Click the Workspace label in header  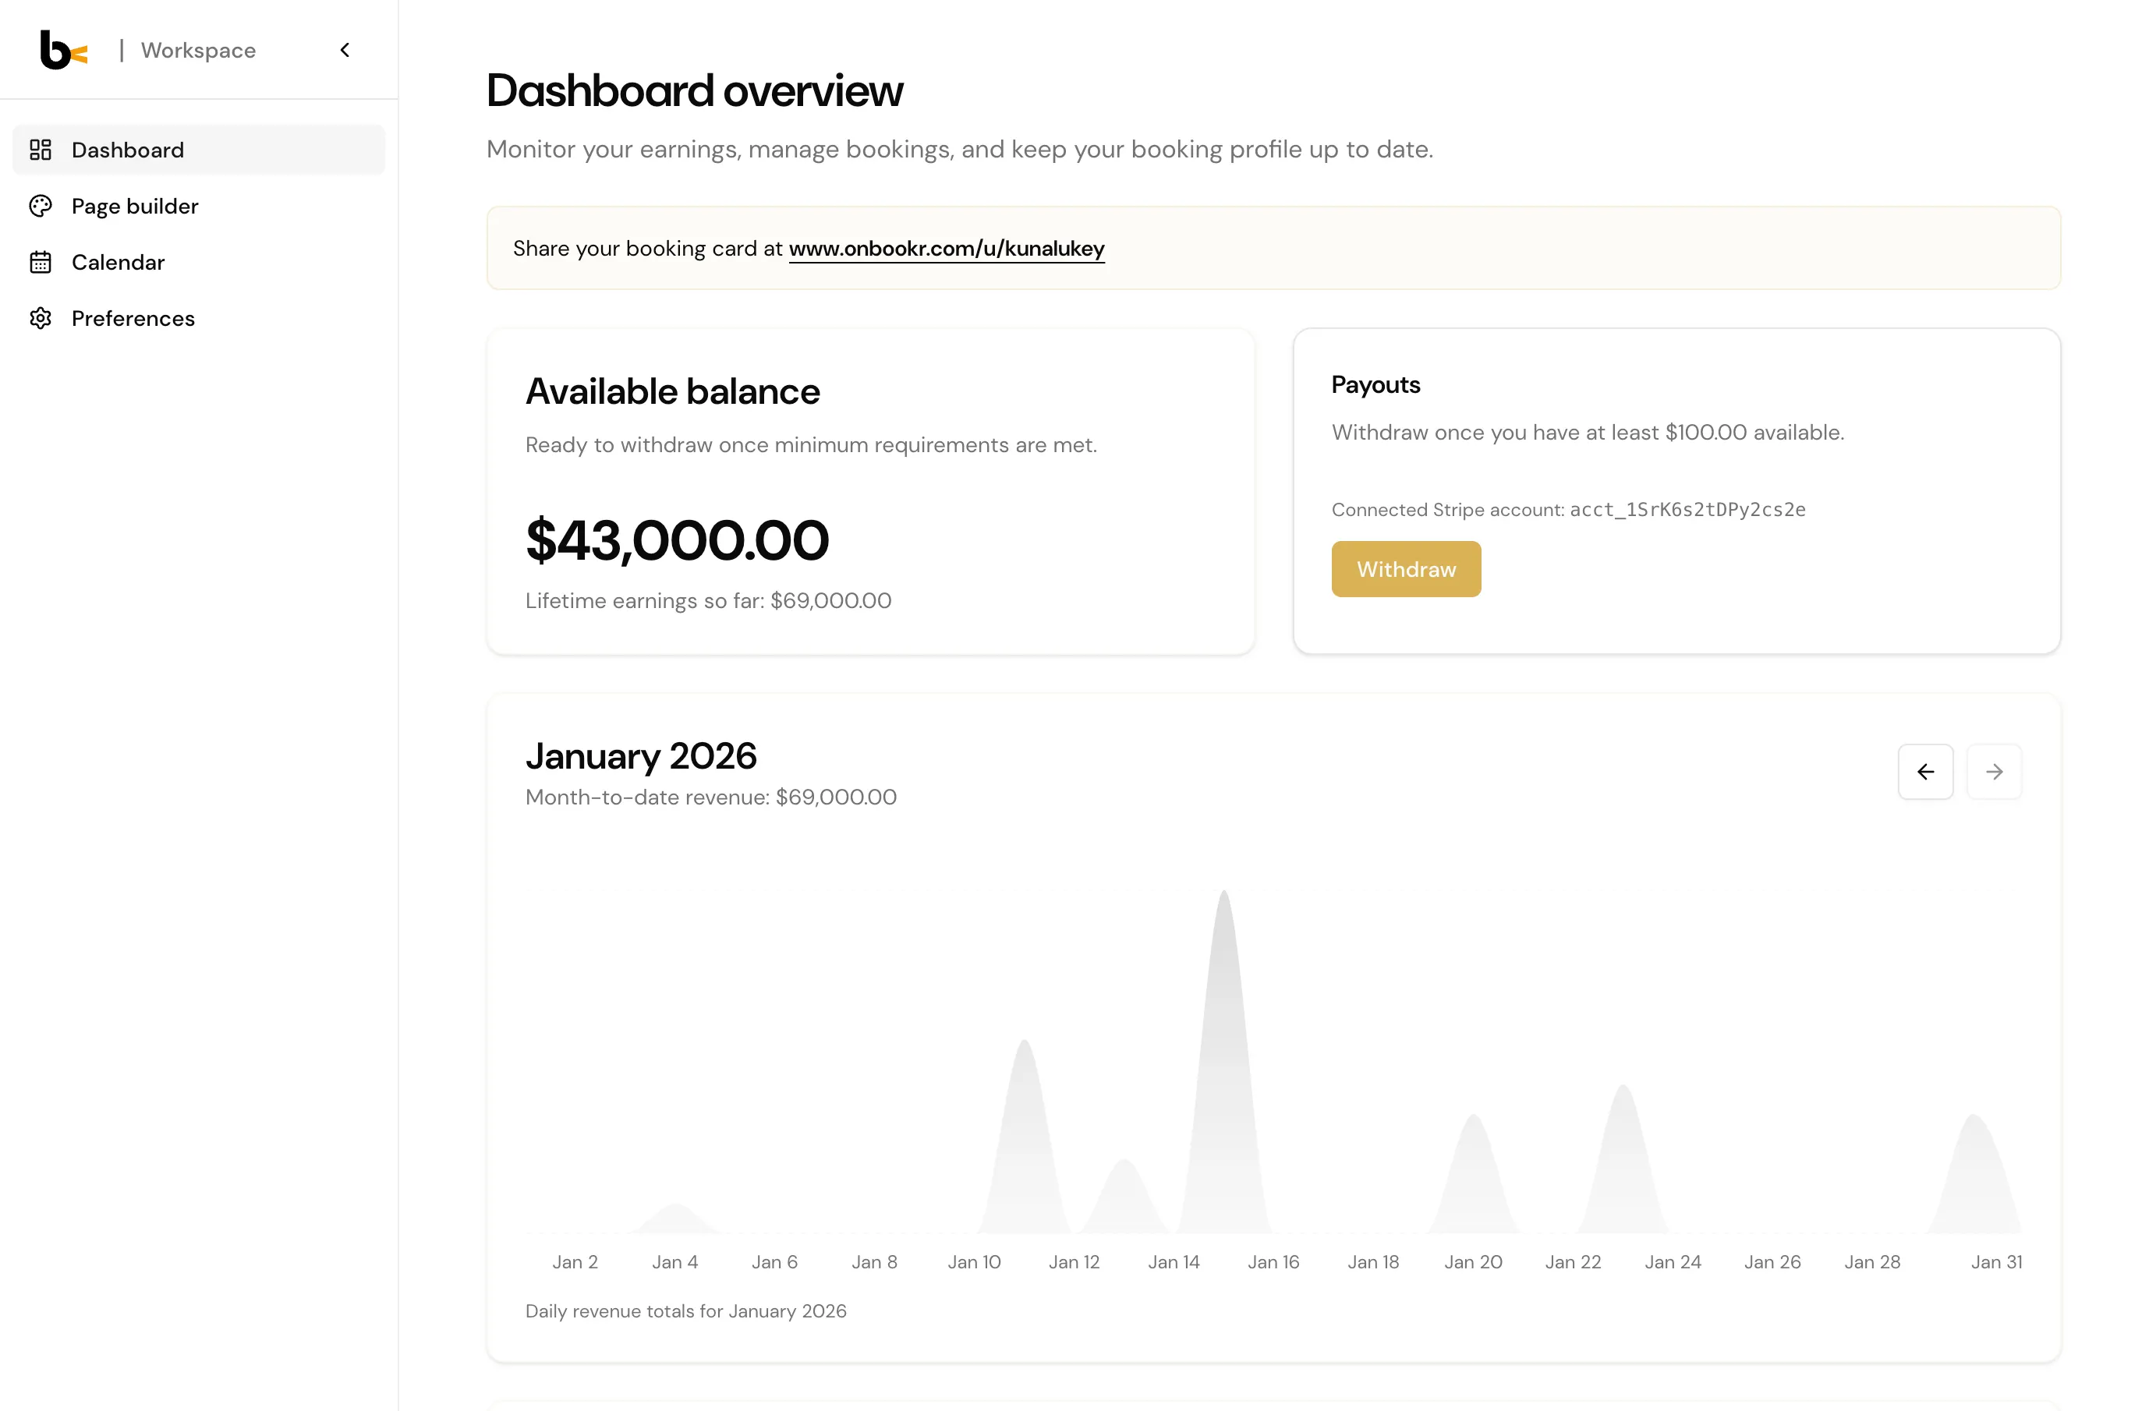coord(198,51)
